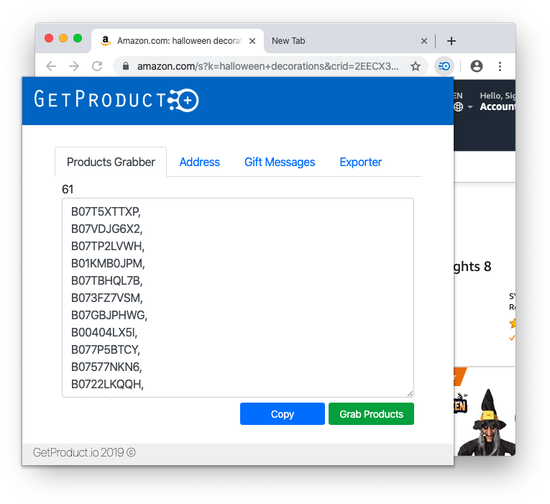Open the Gift Messages tab

[x=280, y=162]
